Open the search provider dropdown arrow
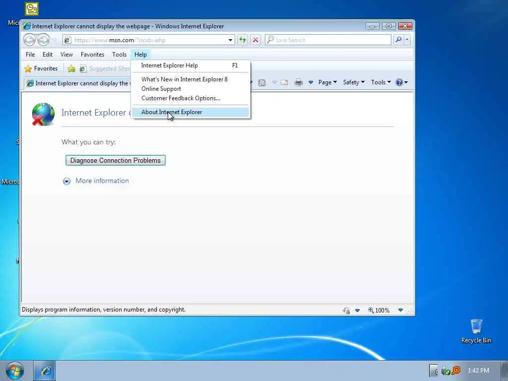Viewport: 508px width, 381px height. (x=407, y=40)
